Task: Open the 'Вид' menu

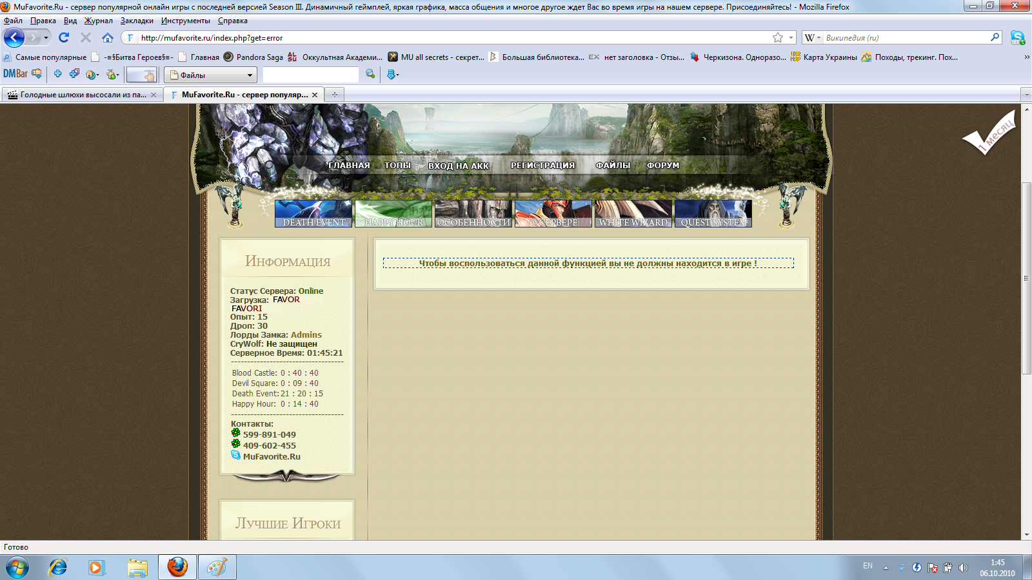Action: click(70, 21)
